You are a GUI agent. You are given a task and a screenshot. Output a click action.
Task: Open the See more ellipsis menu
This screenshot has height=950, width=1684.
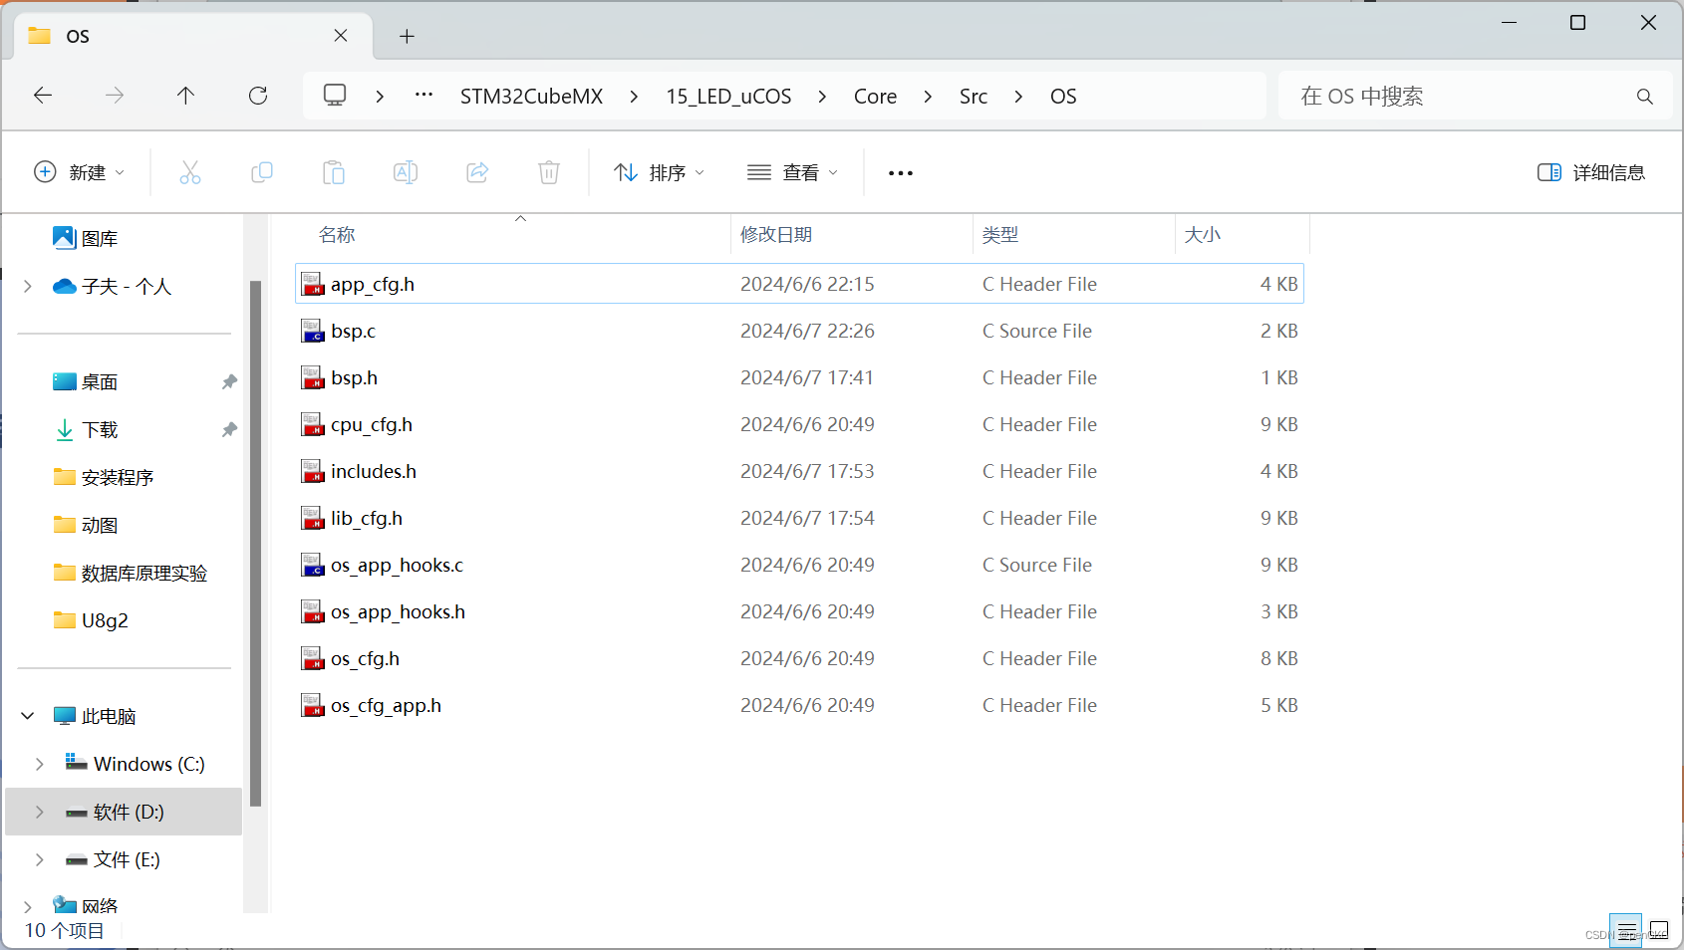(901, 173)
